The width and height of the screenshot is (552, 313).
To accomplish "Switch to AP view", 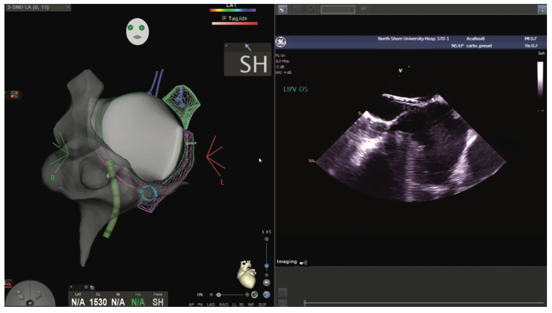I will 191,305.
